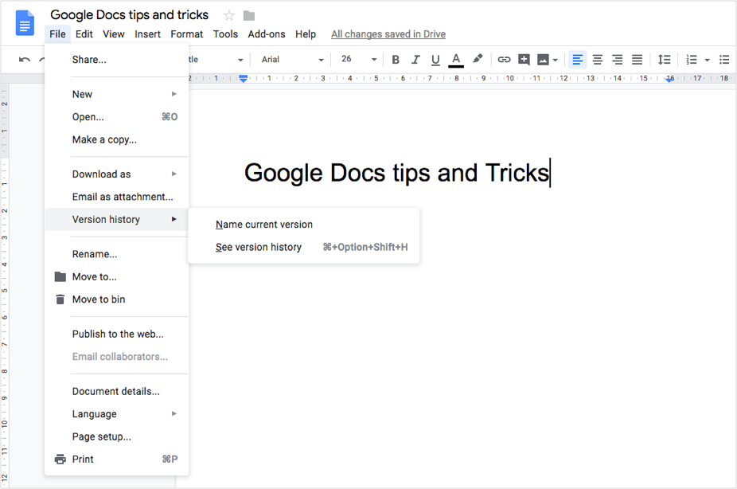
Task: Toggle bold formatting
Action: [396, 60]
